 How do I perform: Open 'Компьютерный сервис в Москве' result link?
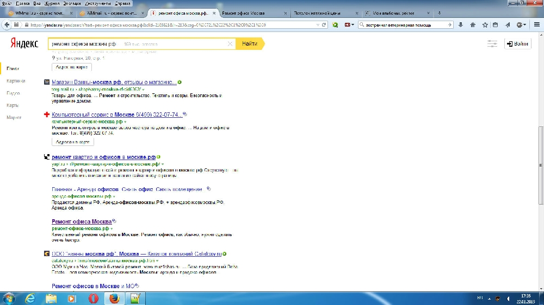[117, 115]
